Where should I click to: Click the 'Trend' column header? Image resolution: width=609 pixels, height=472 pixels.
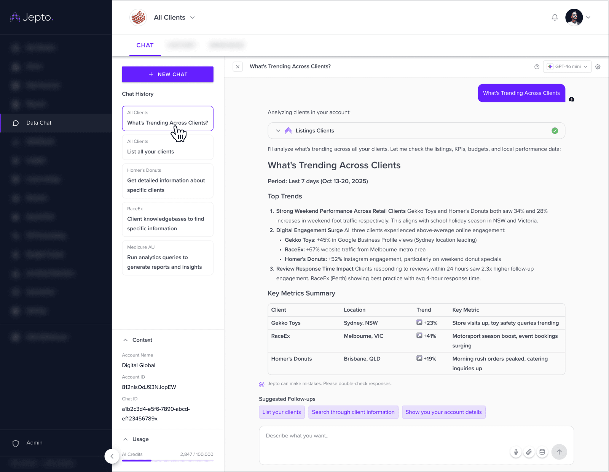tap(424, 310)
